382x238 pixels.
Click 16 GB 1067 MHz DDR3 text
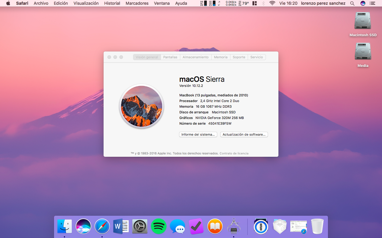pos(214,107)
